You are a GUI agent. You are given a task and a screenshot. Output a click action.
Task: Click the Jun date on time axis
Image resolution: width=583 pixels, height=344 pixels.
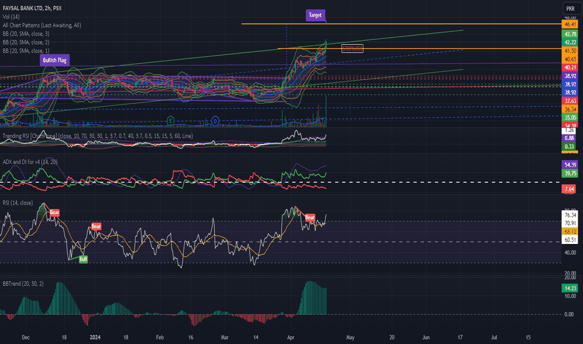click(x=426, y=338)
